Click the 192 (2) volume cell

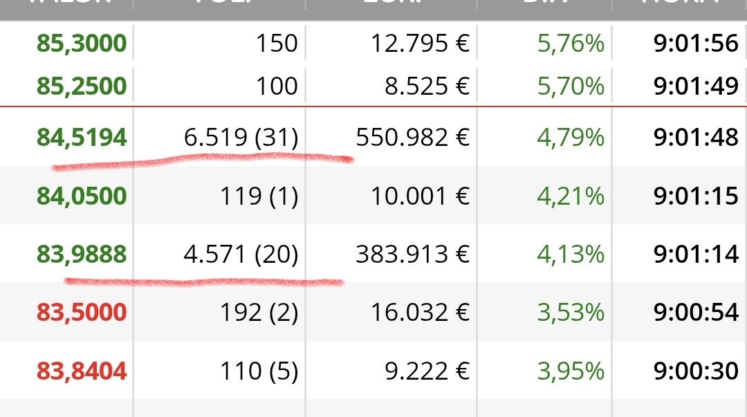(x=259, y=313)
